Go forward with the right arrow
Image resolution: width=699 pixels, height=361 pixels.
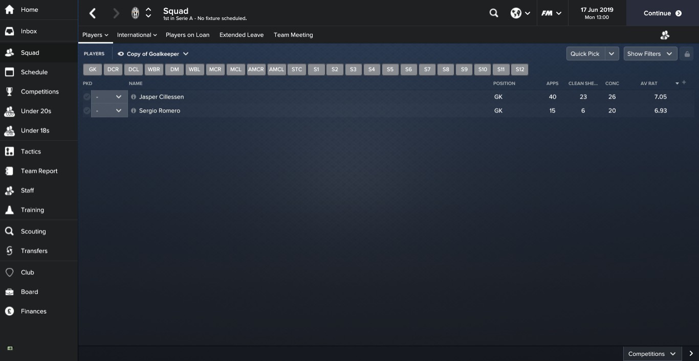pyautogui.click(x=116, y=13)
